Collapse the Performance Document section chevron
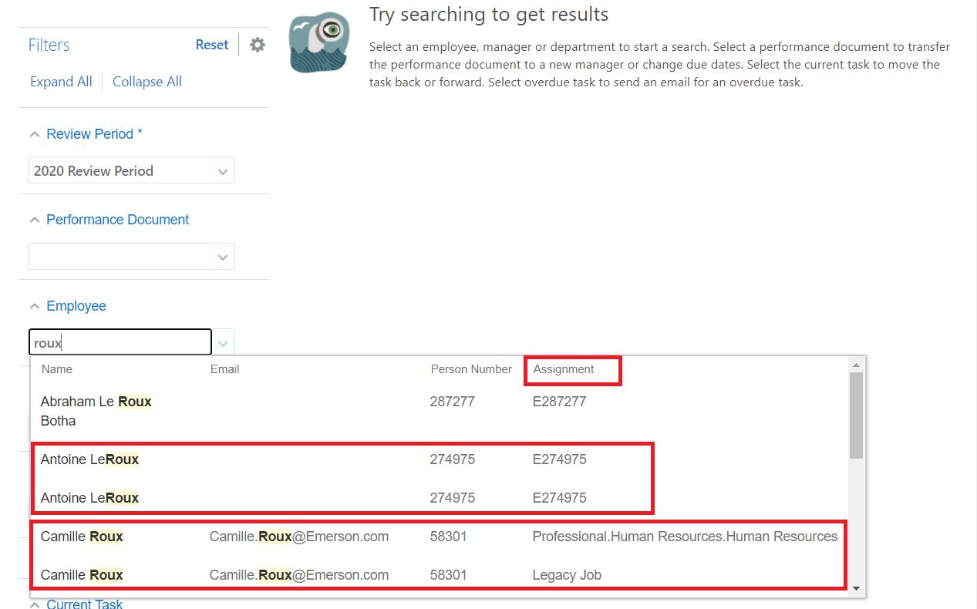This screenshot has width=977, height=609. point(34,220)
